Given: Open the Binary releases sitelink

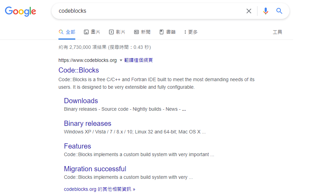Looking at the screenshot, I should [x=88, y=123].
